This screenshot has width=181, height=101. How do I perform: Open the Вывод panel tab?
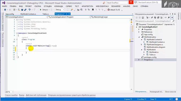(x=22, y=95)
